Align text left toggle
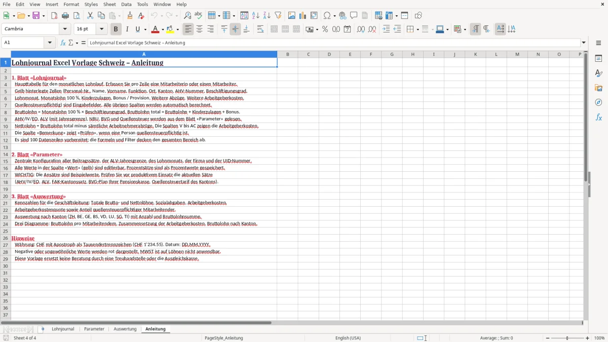This screenshot has height=342, width=608. 188,29
